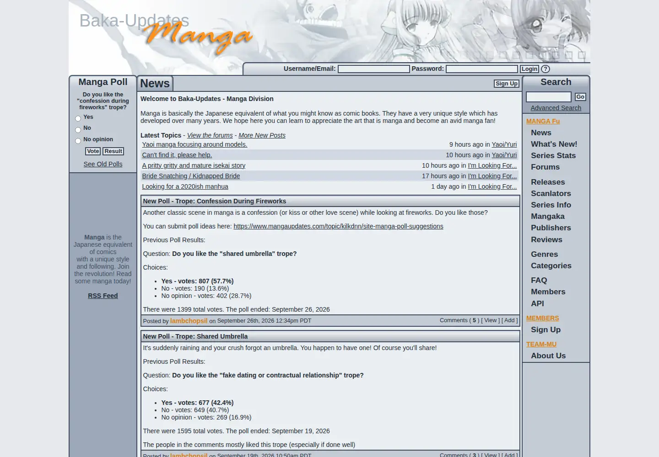This screenshot has height=457, width=659.
Task: Click the login help question mark icon
Action: tap(546, 69)
